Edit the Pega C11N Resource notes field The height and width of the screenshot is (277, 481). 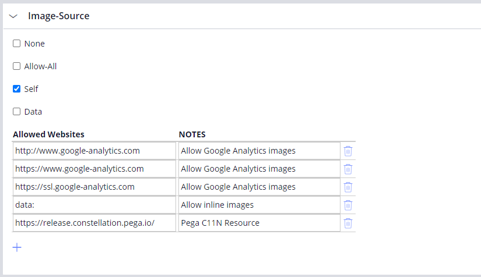259,223
